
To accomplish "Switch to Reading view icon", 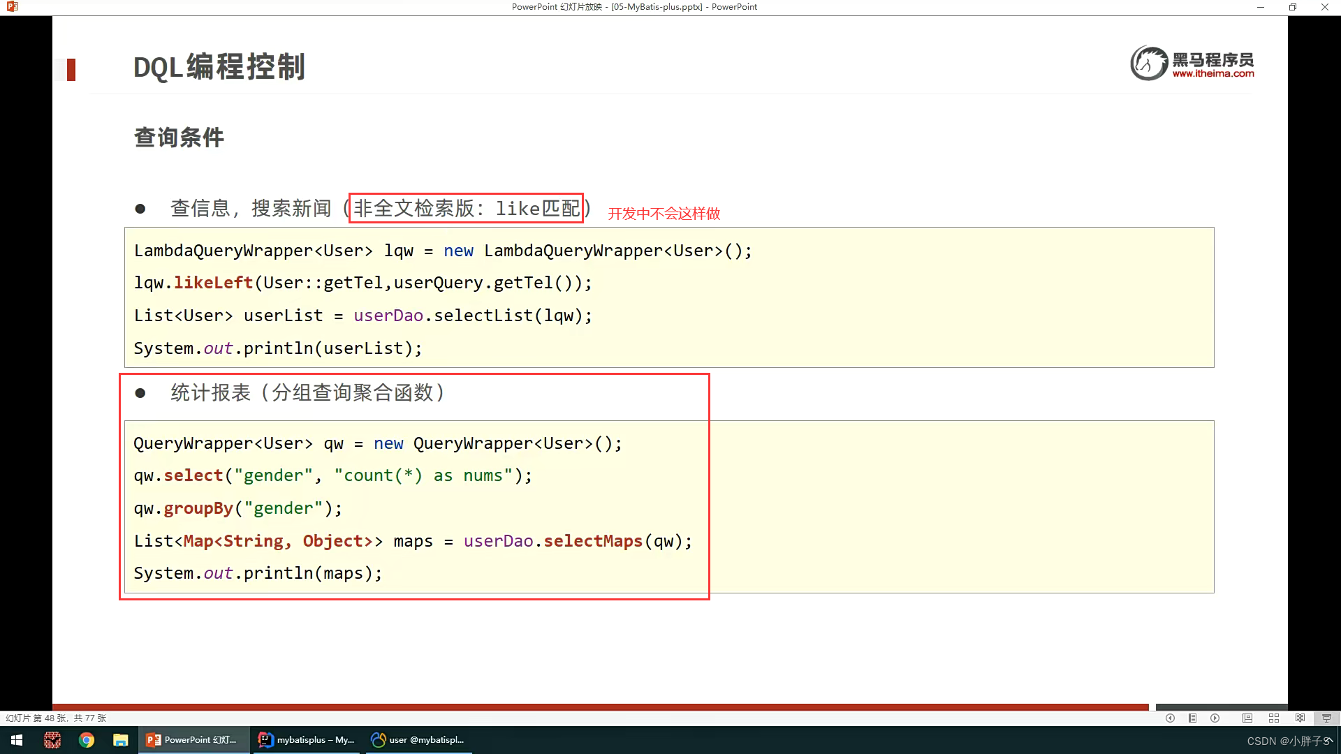I will tap(1300, 718).
